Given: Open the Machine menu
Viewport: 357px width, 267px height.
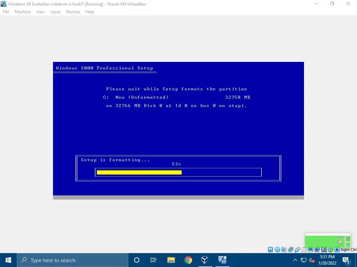Looking at the screenshot, I should click(x=23, y=12).
